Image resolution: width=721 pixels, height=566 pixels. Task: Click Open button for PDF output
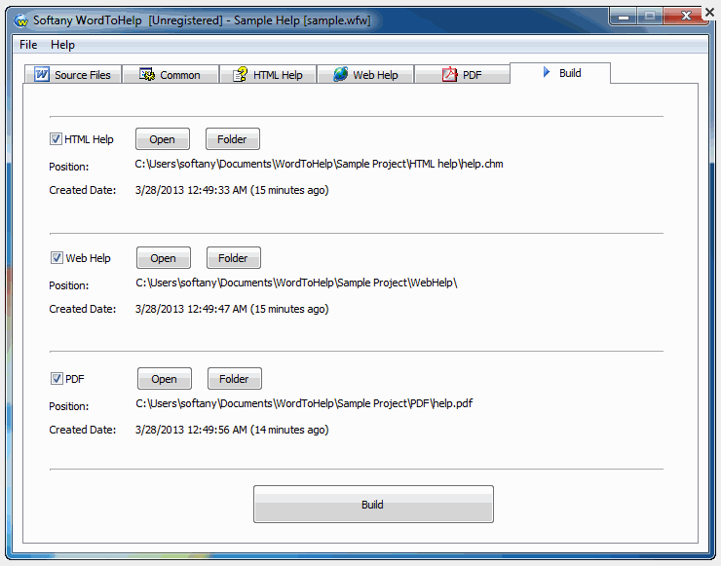coord(164,379)
